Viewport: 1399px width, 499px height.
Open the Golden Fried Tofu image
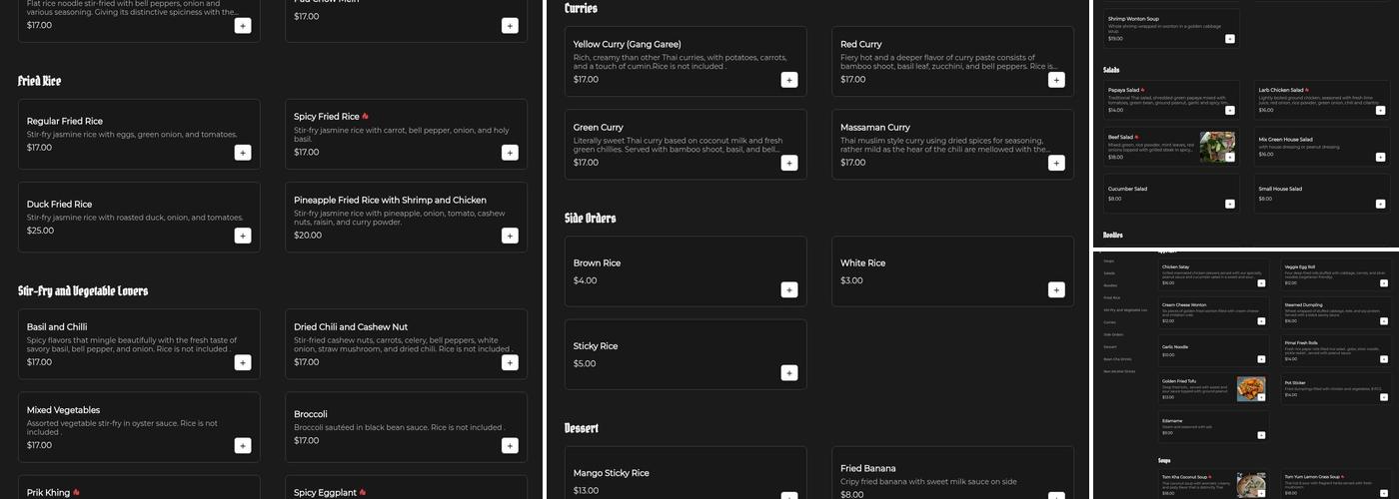click(1251, 388)
